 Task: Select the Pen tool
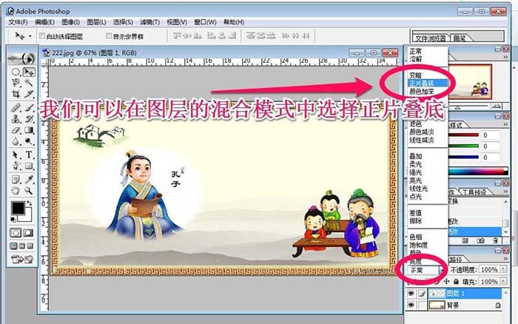click(16, 166)
